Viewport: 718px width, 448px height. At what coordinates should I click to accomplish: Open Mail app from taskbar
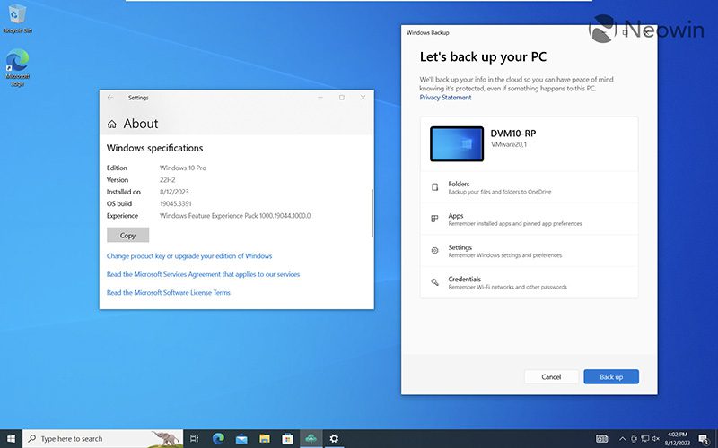pyautogui.click(x=241, y=439)
